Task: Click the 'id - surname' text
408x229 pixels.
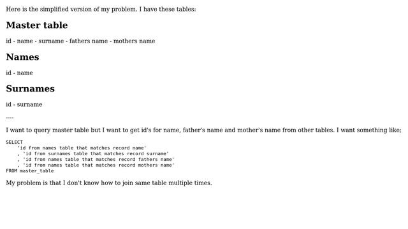Action: pyautogui.click(x=24, y=104)
